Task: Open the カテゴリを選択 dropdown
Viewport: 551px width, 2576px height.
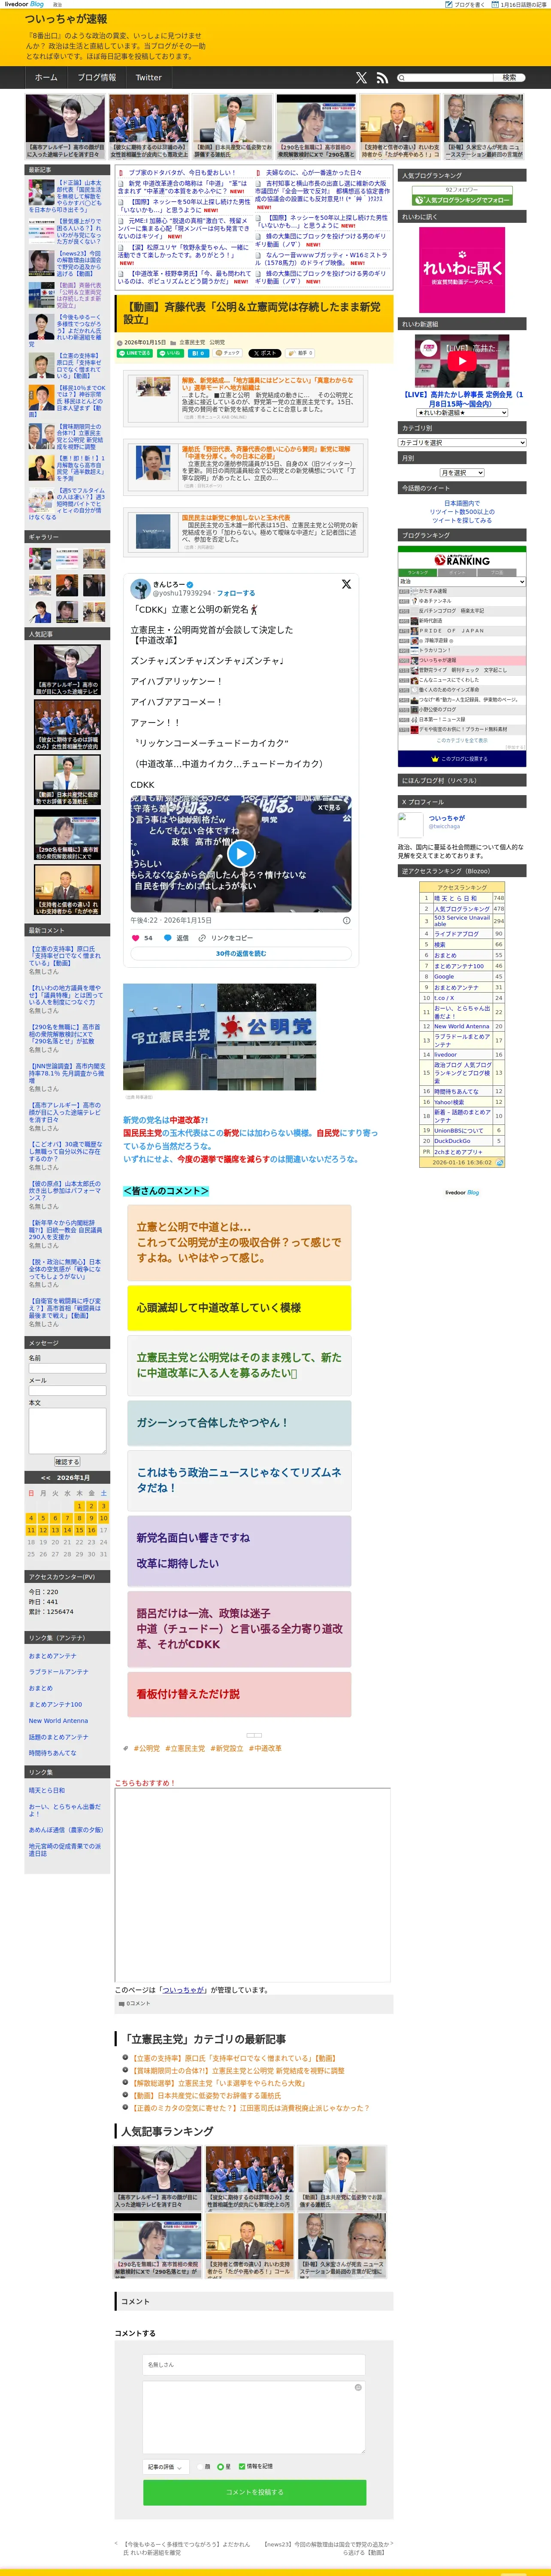Action: tap(462, 442)
